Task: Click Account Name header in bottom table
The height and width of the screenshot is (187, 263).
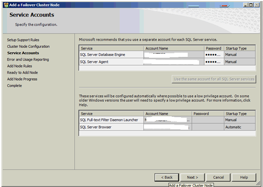Action: pos(168,114)
